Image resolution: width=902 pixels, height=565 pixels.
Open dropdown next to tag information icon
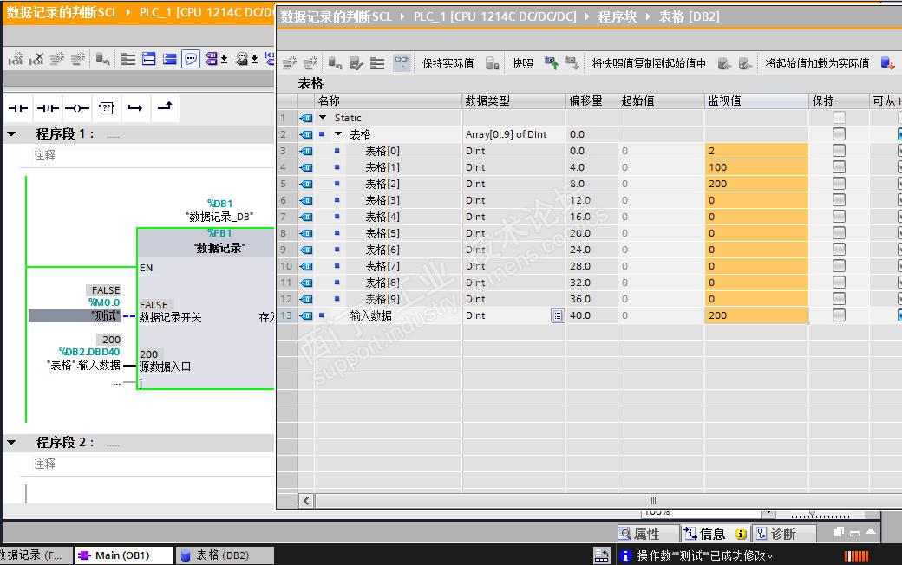[255, 59]
